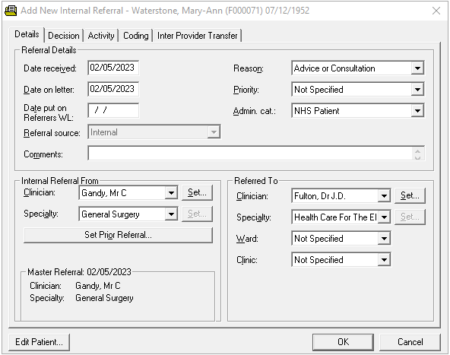Screen dimensions: 450x355
Task: Click Set button beside Fulton, Dr J.D.
Action: (x=410, y=195)
